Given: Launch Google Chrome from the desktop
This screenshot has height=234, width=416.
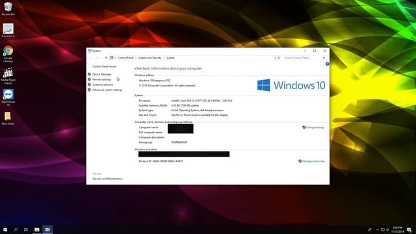Looking at the screenshot, I should click(x=8, y=54).
